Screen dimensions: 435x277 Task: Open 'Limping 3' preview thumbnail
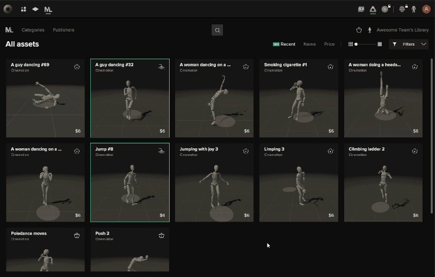coord(299,182)
